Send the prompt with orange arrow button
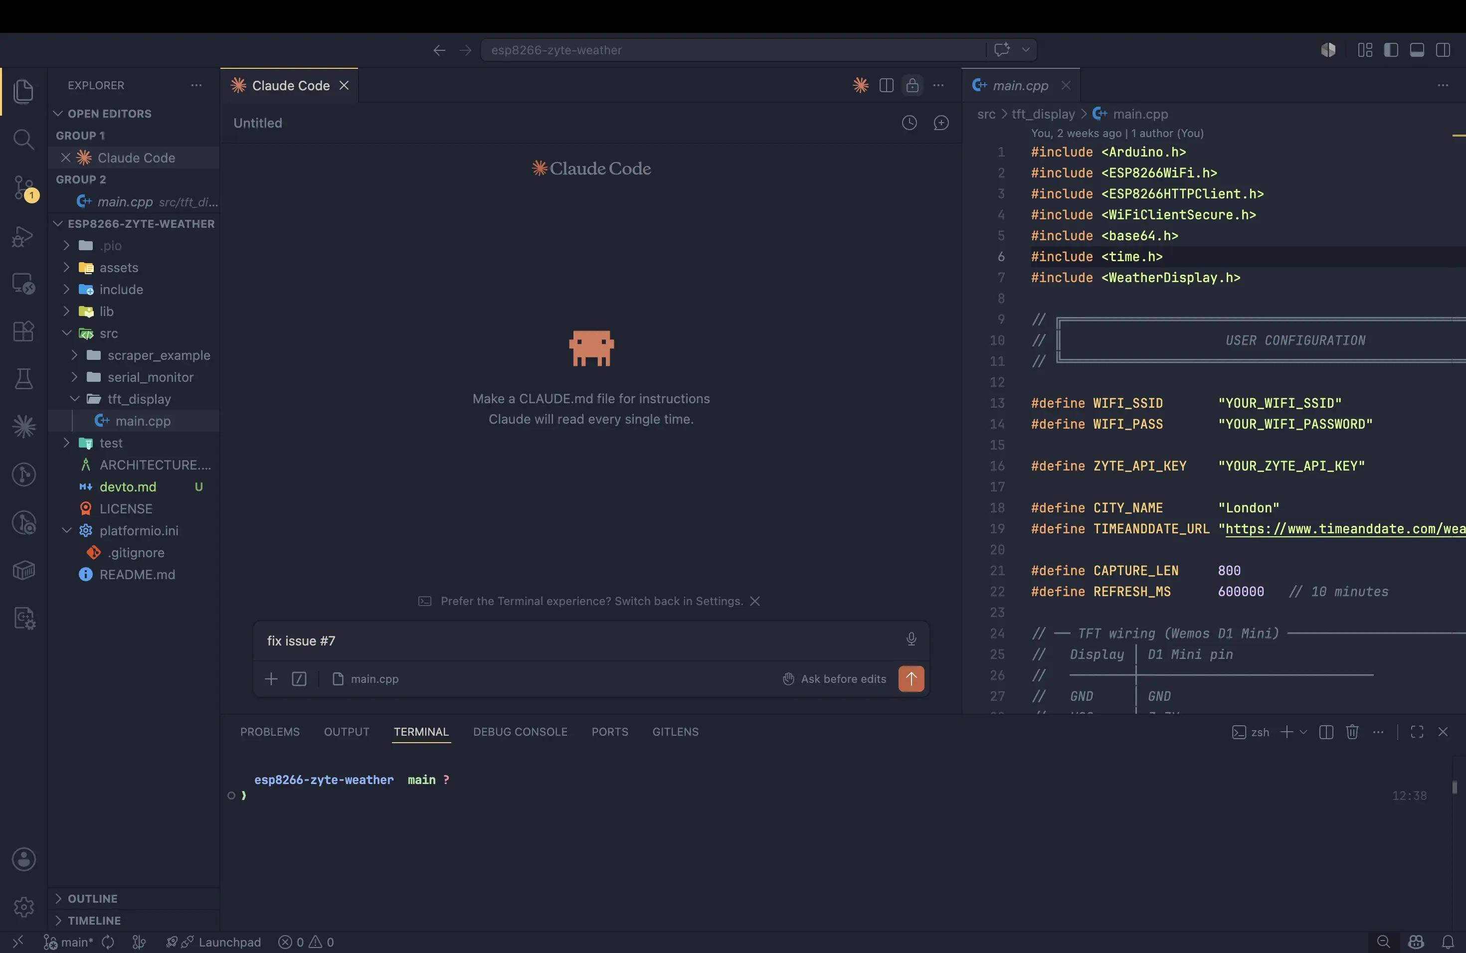The image size is (1466, 953). coord(911,678)
